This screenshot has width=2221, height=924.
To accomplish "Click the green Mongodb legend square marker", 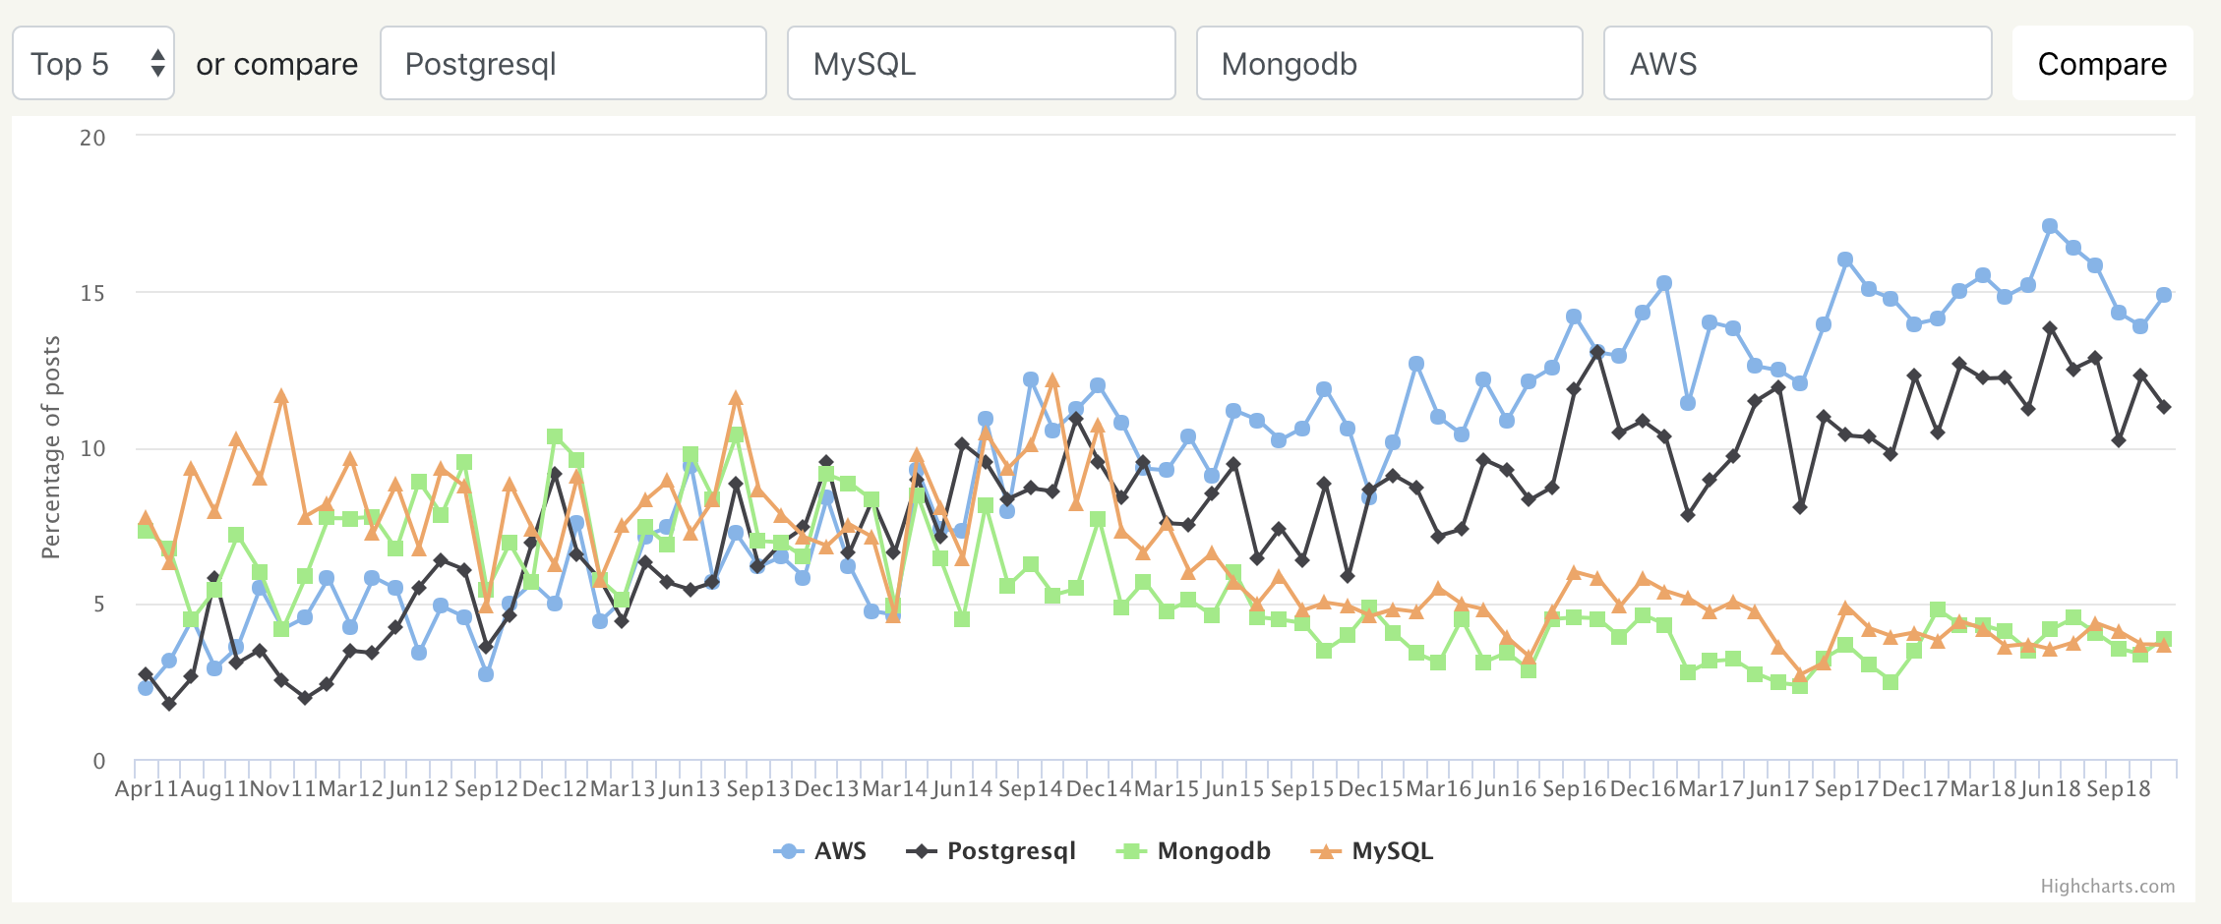I will point(1132,851).
